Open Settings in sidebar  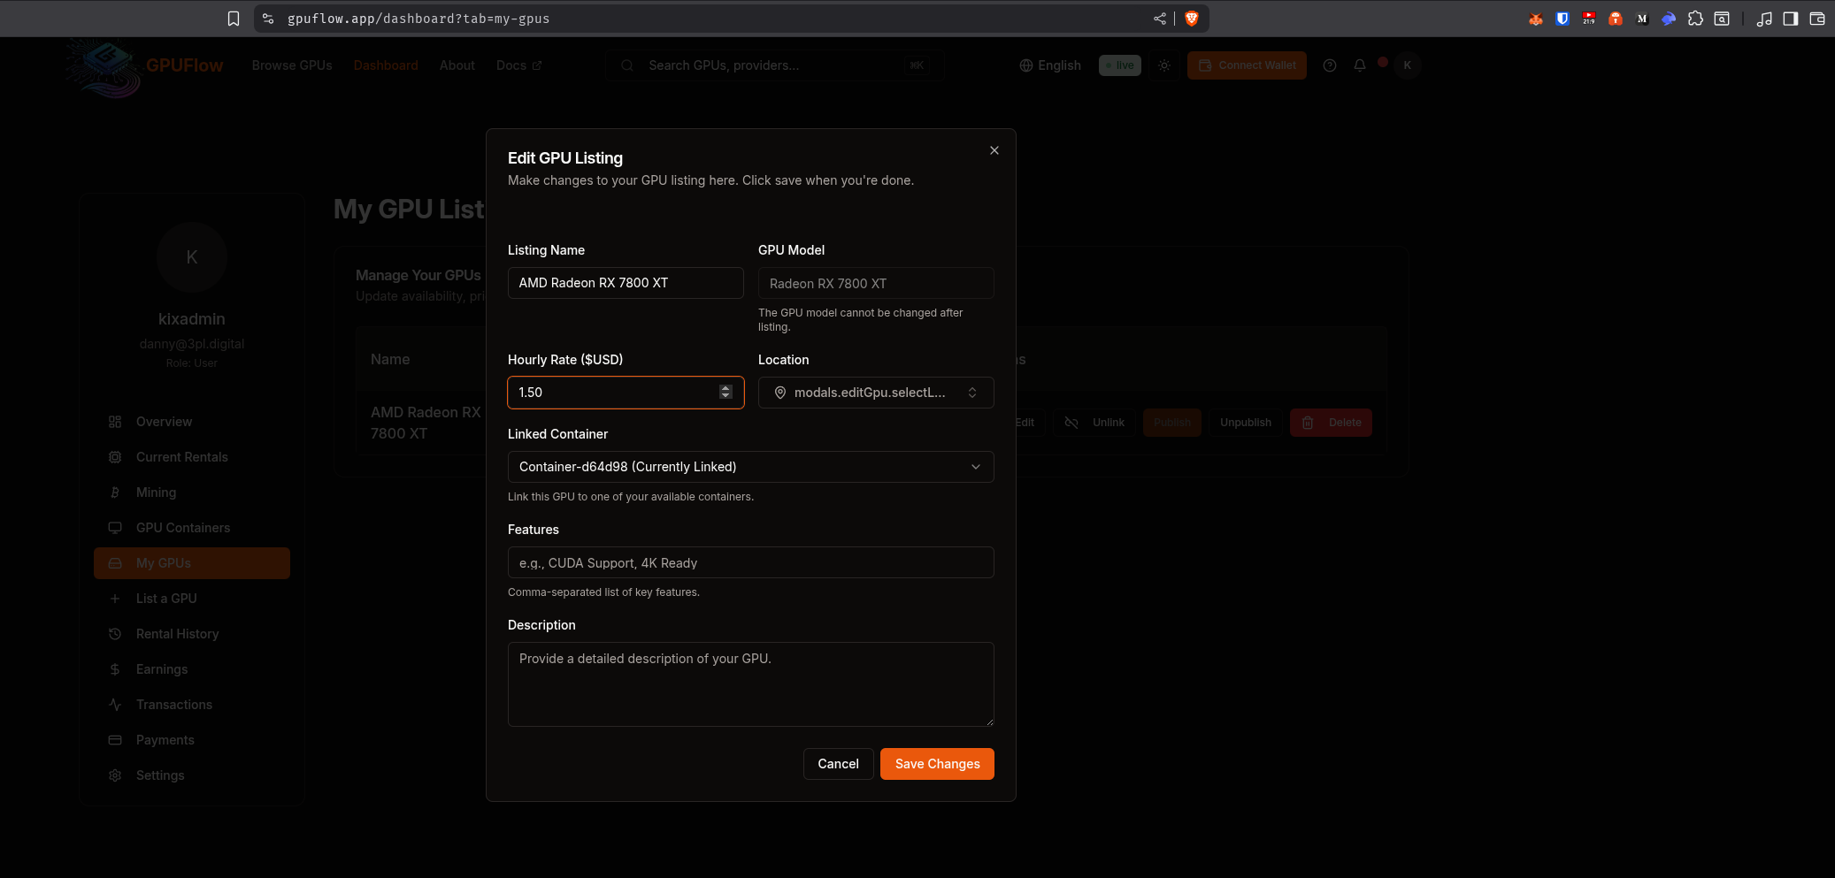[x=192, y=775]
